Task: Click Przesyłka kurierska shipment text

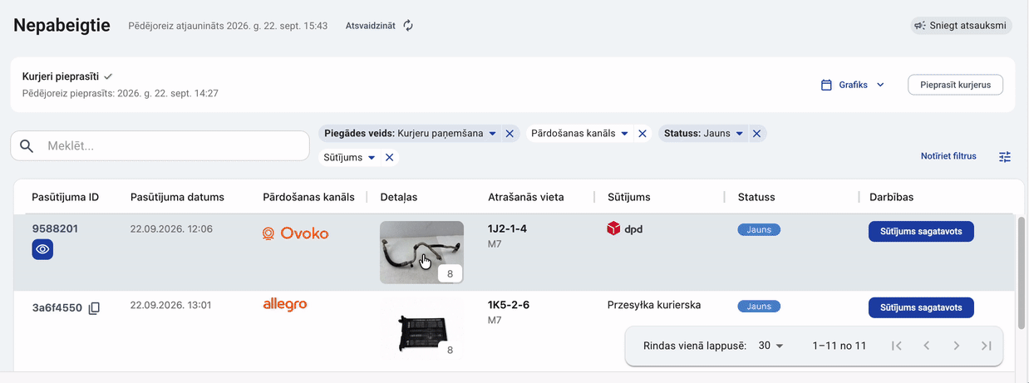Action: [x=654, y=305]
